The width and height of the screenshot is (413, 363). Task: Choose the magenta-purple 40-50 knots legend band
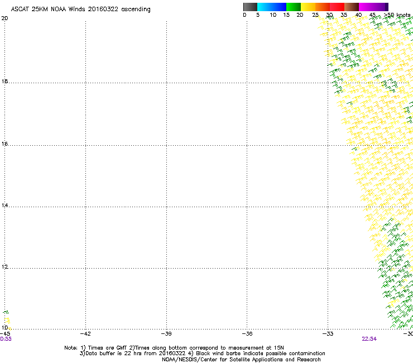[x=373, y=7]
